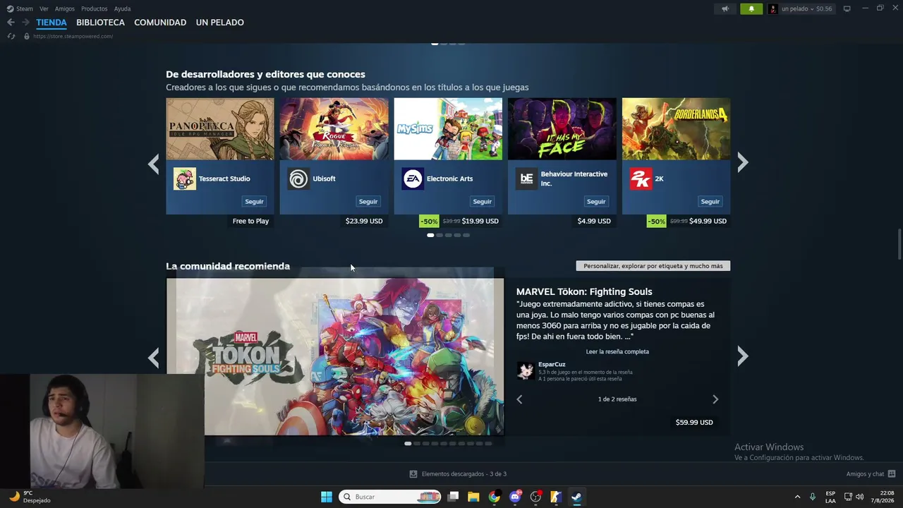The width and height of the screenshot is (903, 508).
Task: Click the Tesseract Studio logo icon
Action: coord(185,179)
